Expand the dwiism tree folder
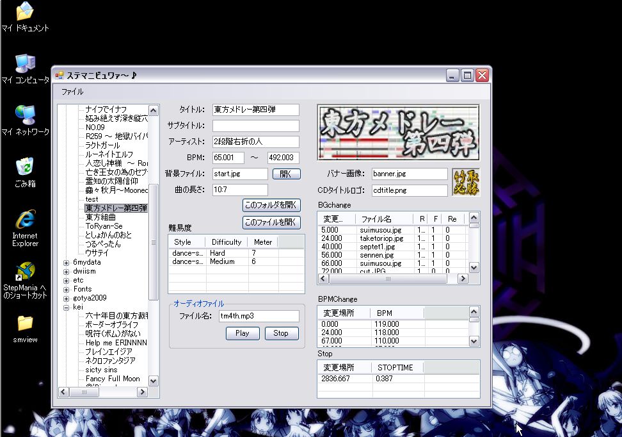 coord(67,272)
